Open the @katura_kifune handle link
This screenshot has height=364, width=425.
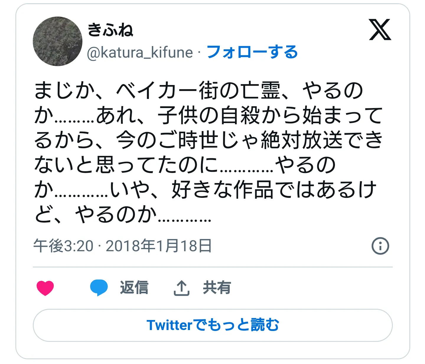point(140,53)
